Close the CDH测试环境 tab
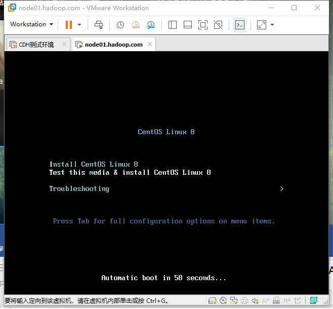Image resolution: width=333 pixels, height=309 pixels. [64, 44]
